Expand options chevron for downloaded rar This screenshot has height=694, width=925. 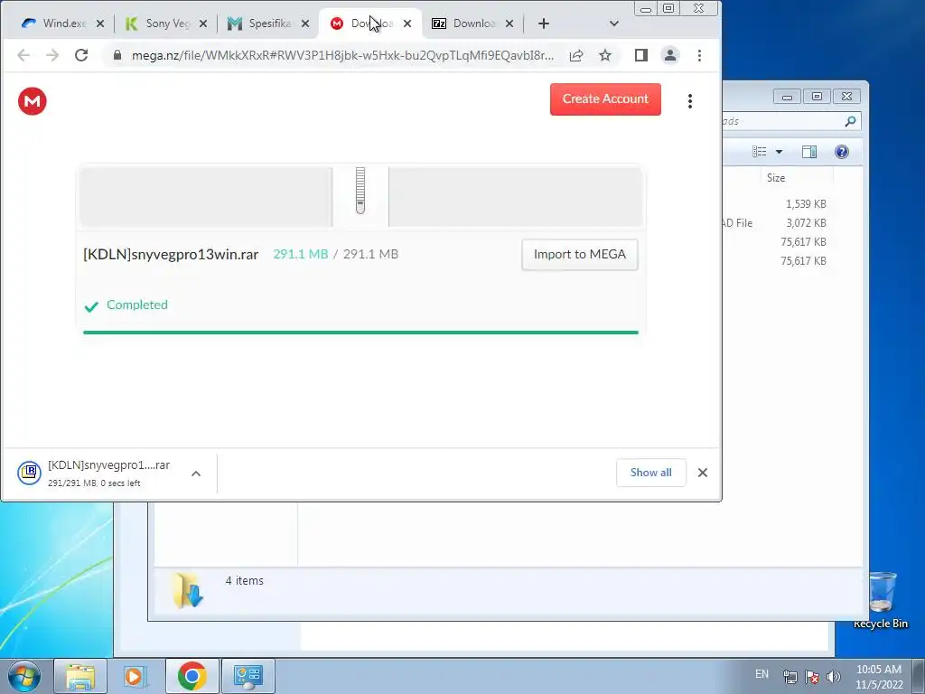click(x=196, y=474)
